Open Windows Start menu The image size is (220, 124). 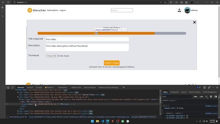[92, 121]
